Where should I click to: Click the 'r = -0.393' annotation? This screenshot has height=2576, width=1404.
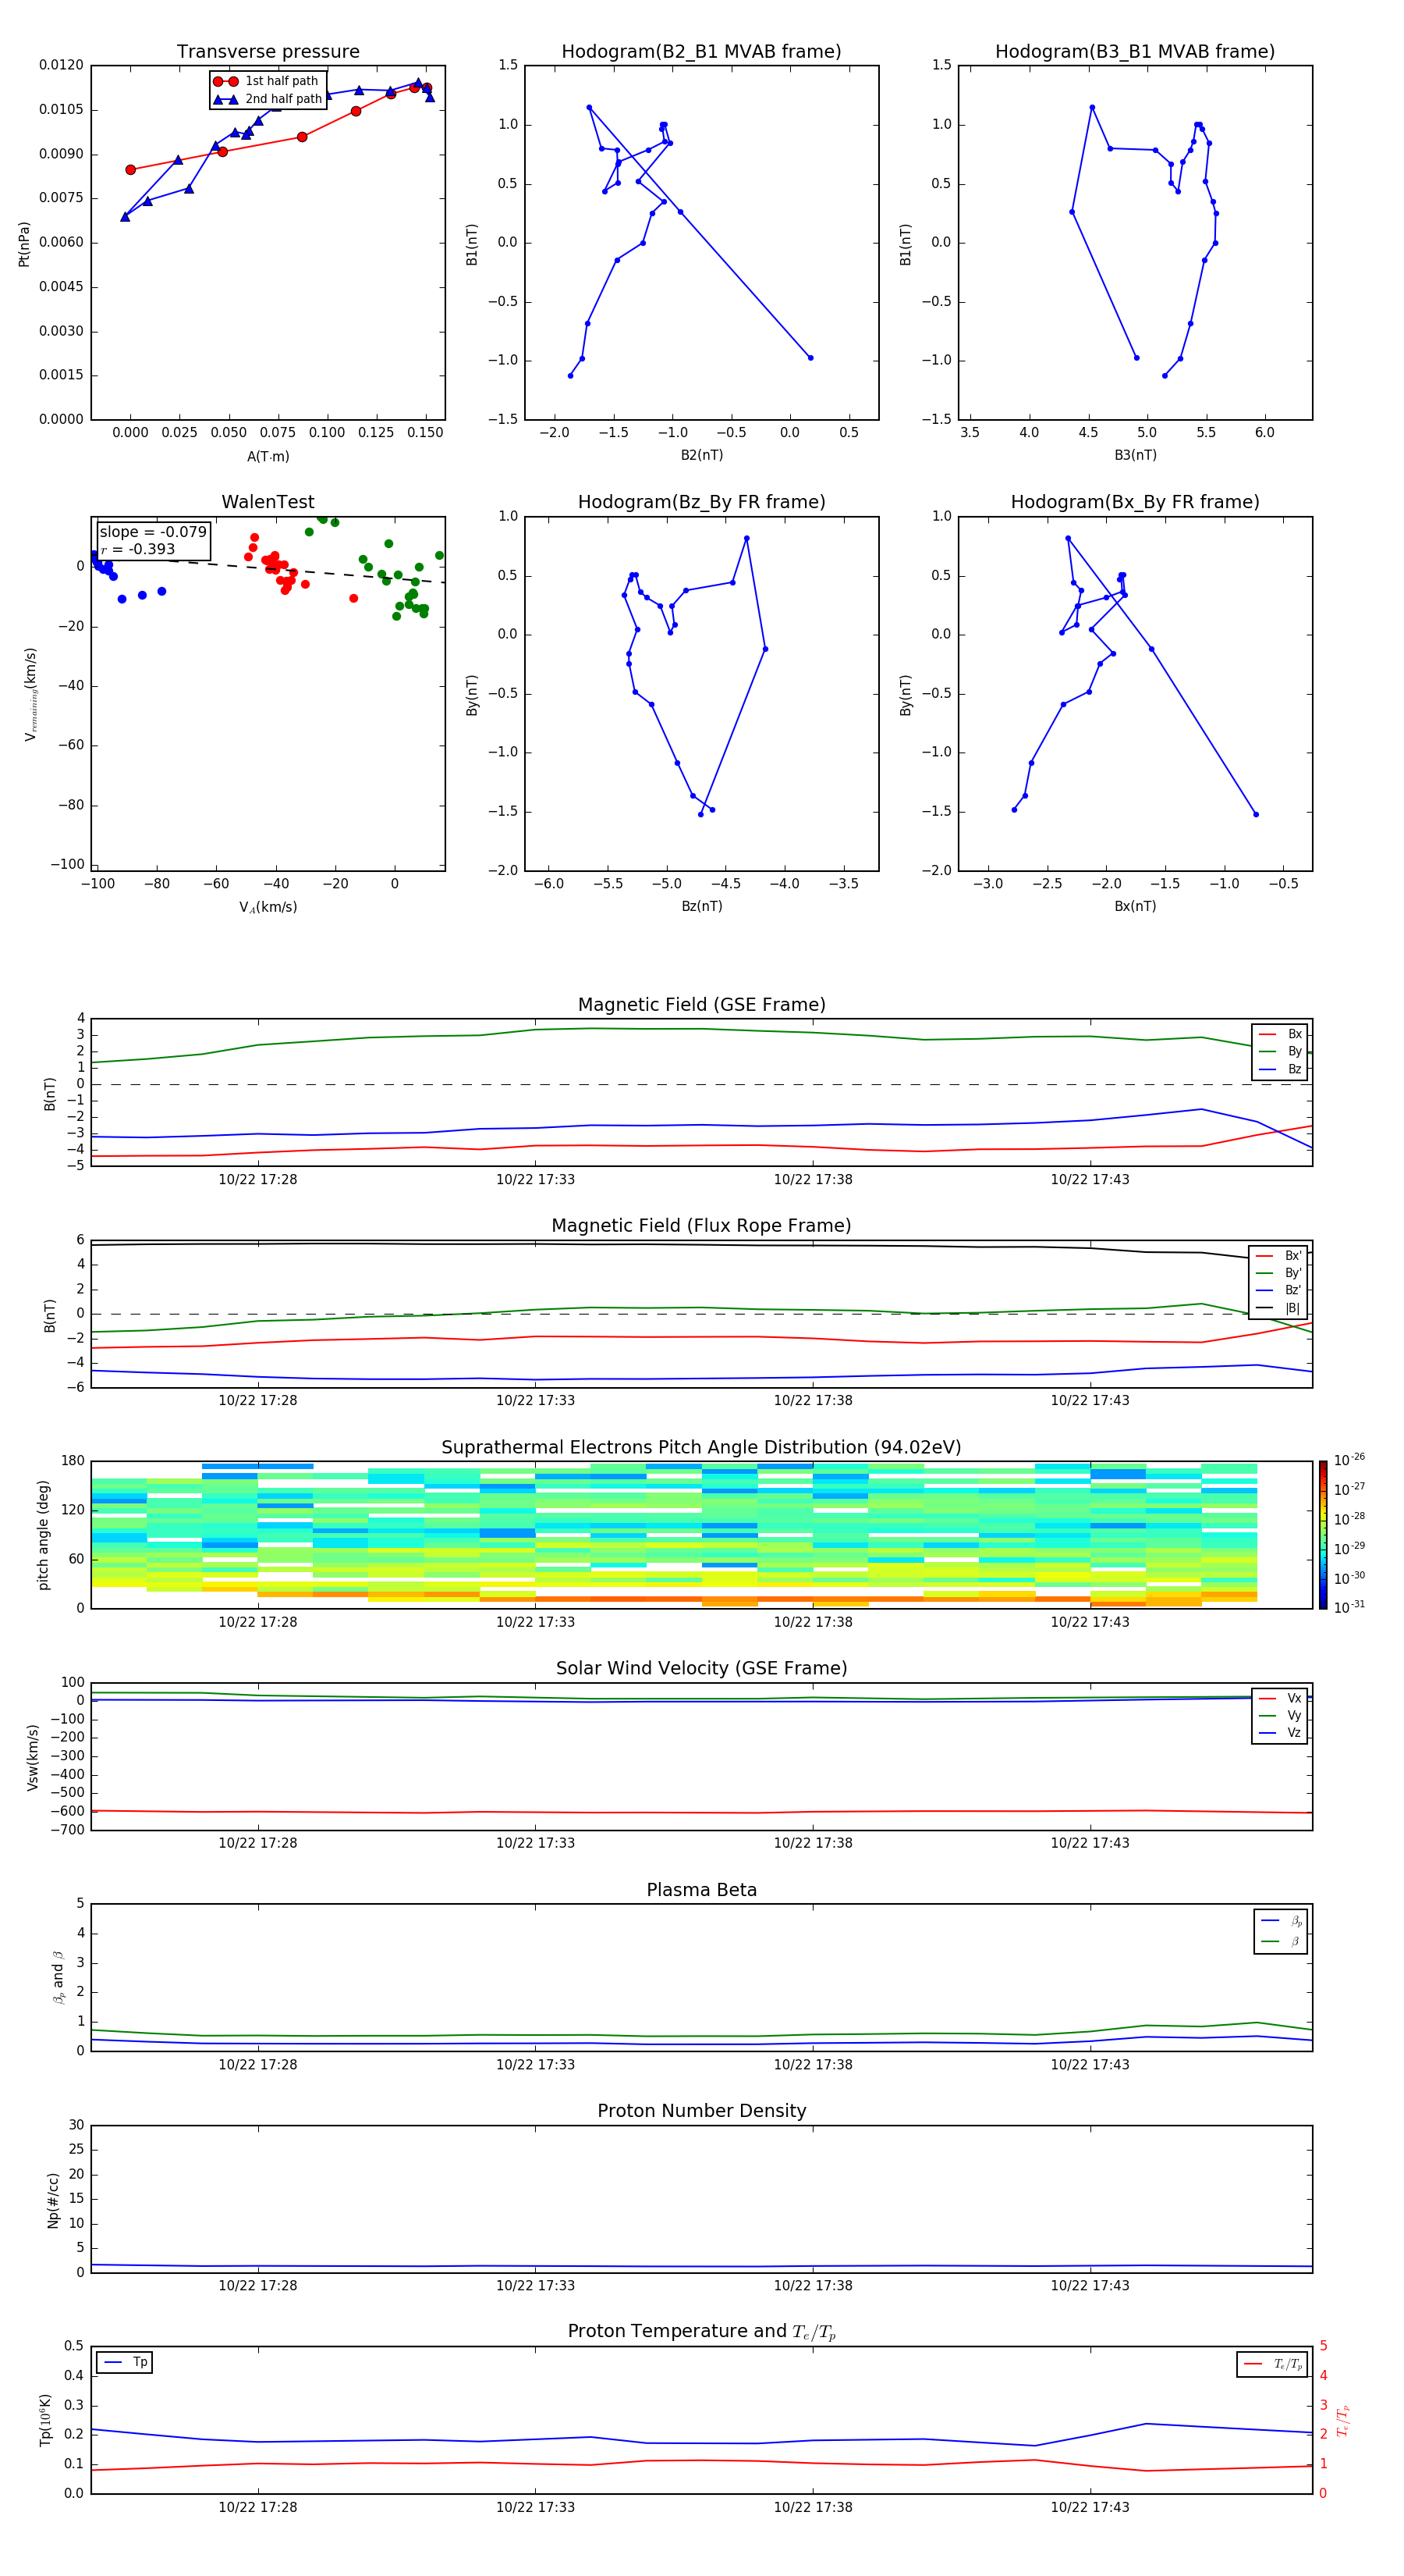pyautogui.click(x=138, y=549)
